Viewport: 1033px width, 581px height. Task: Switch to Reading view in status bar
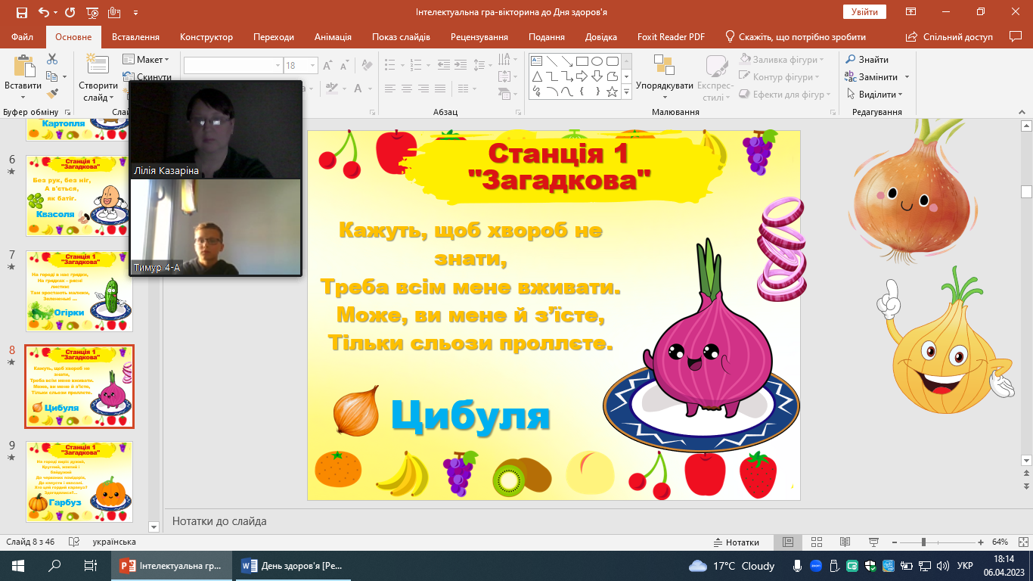tap(845, 542)
